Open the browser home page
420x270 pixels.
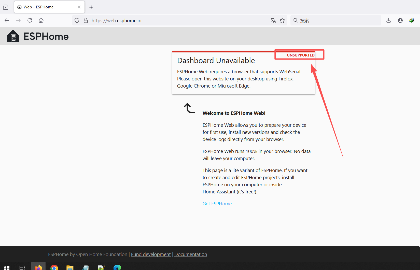tap(41, 21)
